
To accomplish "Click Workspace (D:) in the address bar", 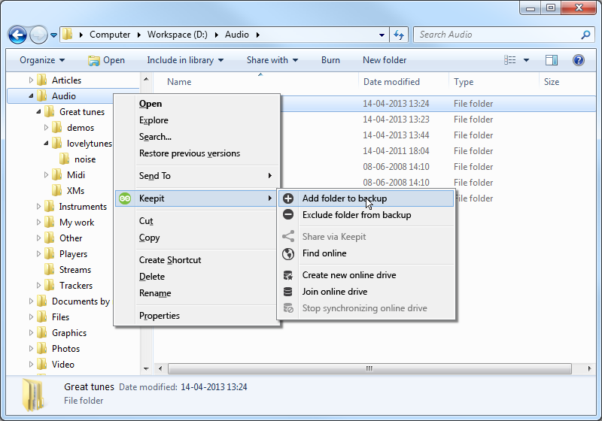I will pyautogui.click(x=178, y=35).
